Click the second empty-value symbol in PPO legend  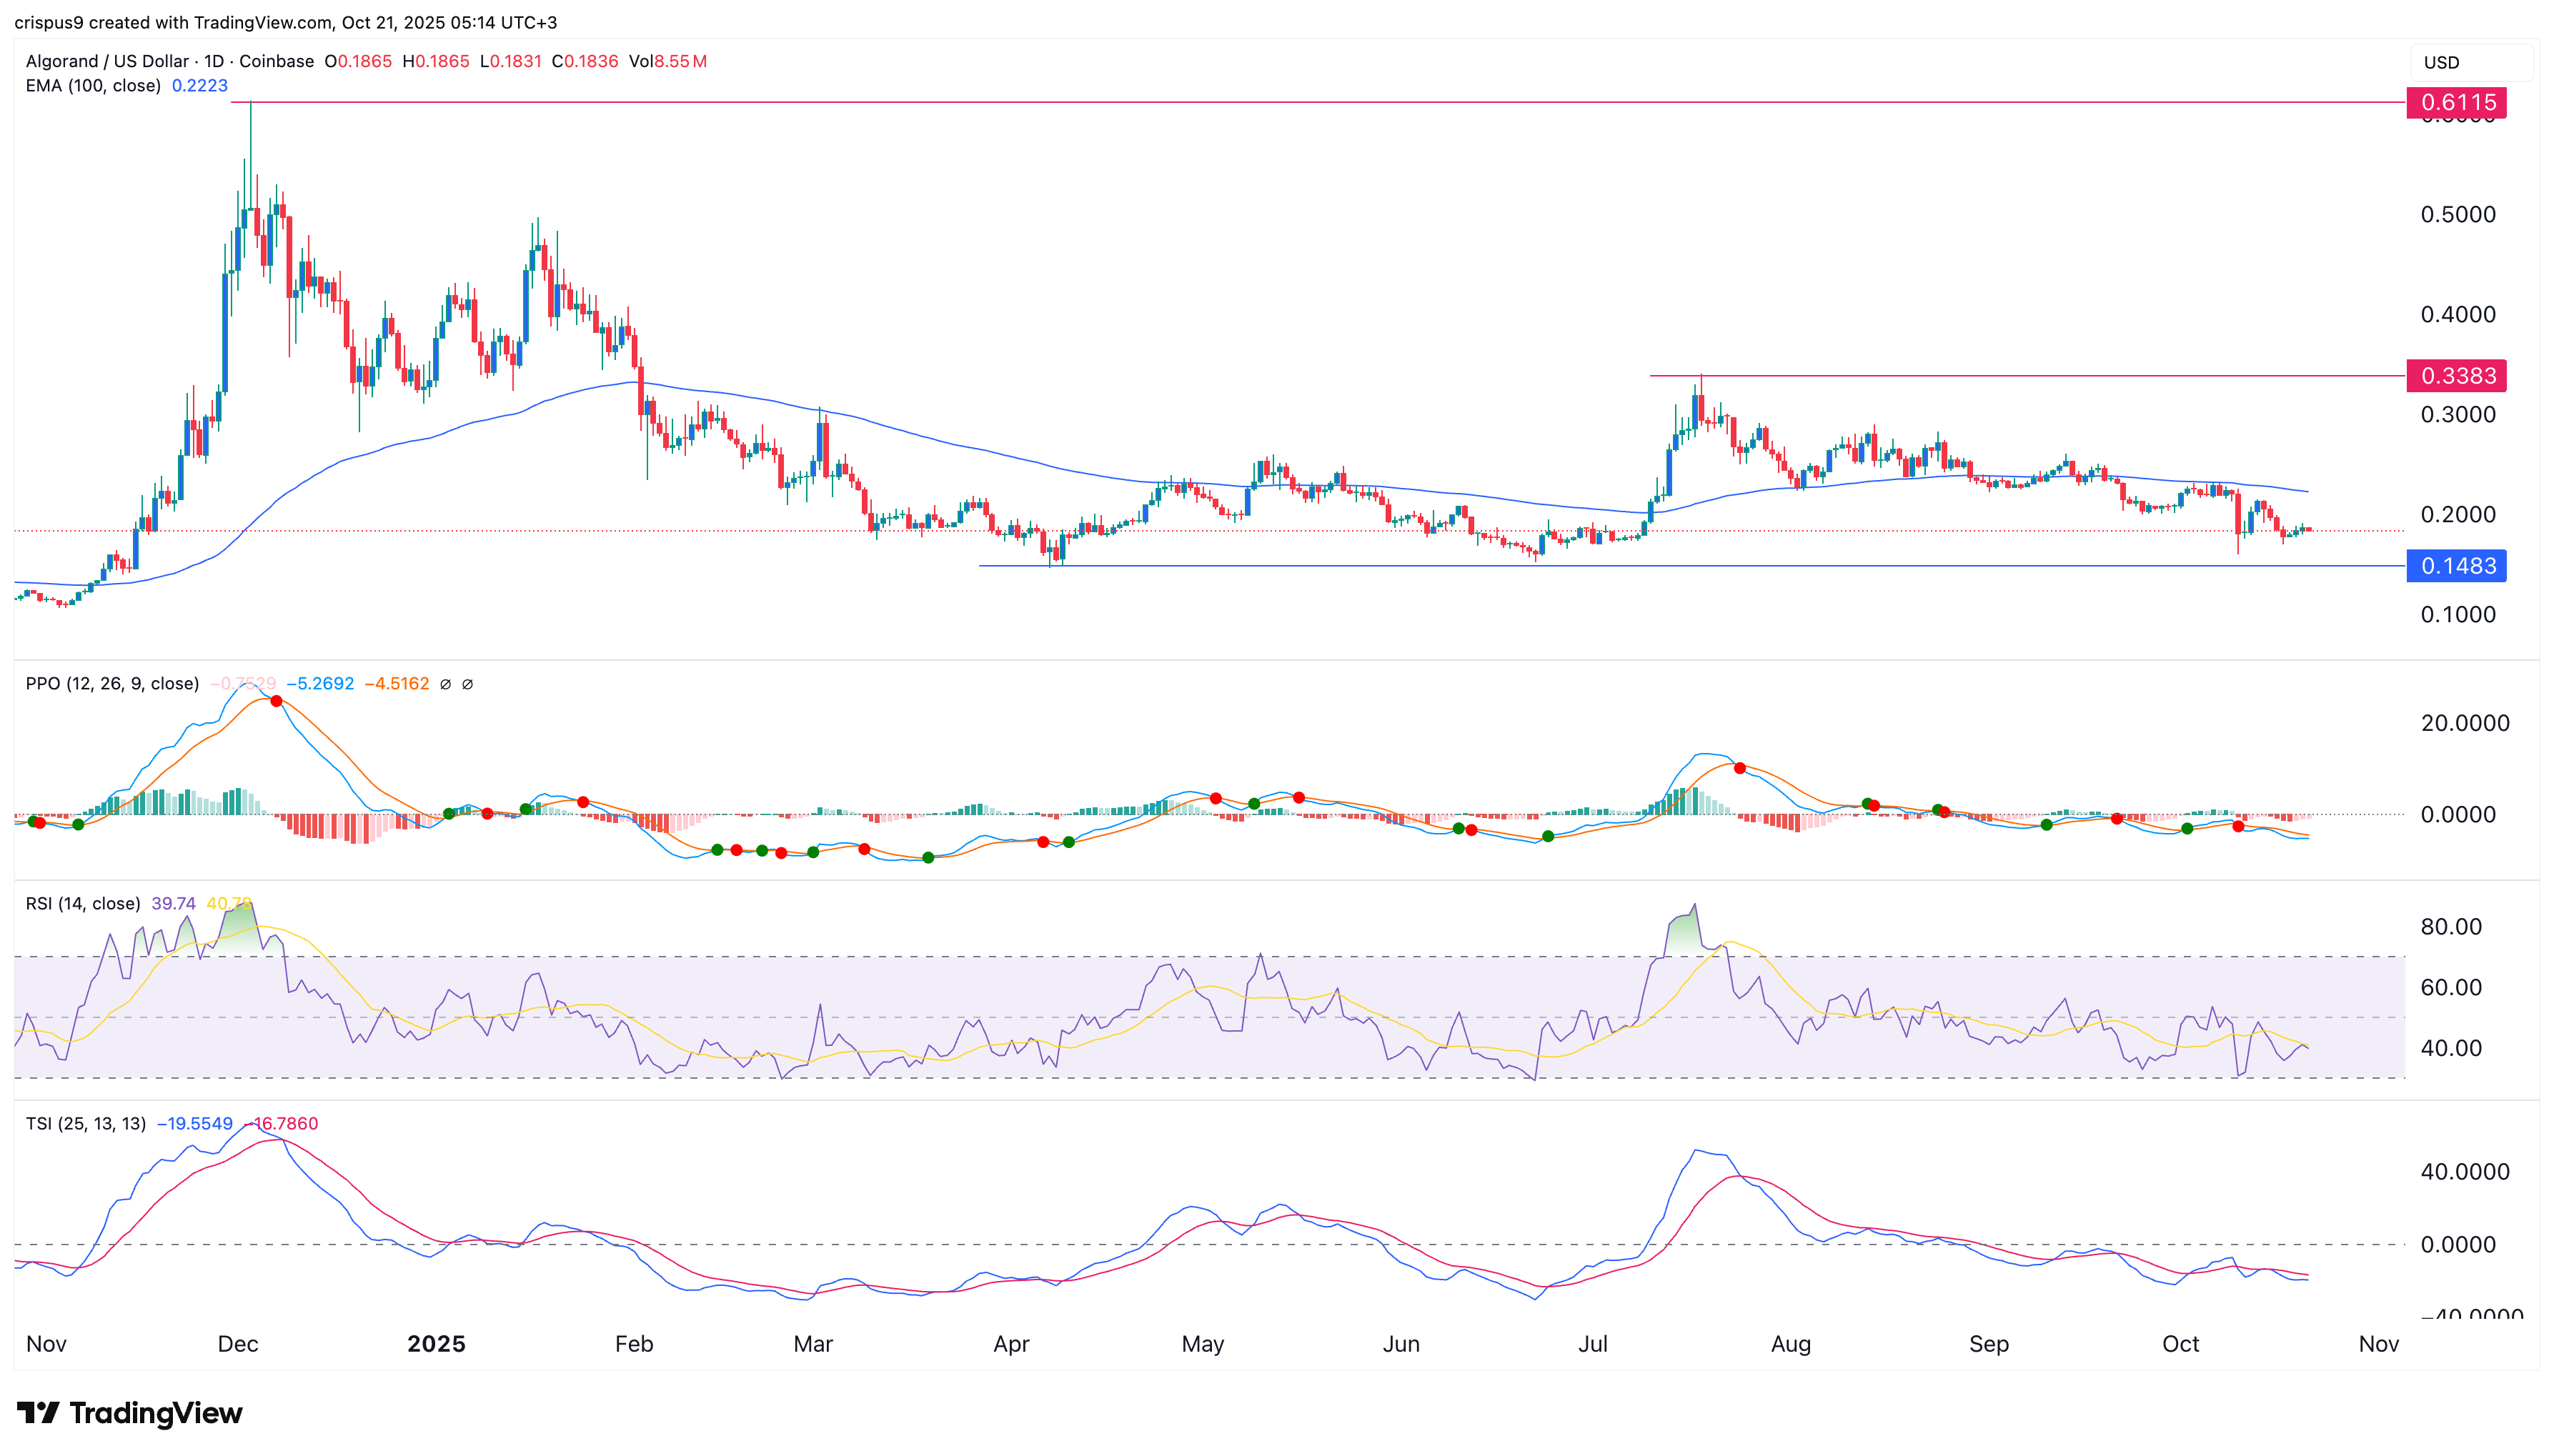point(467,684)
